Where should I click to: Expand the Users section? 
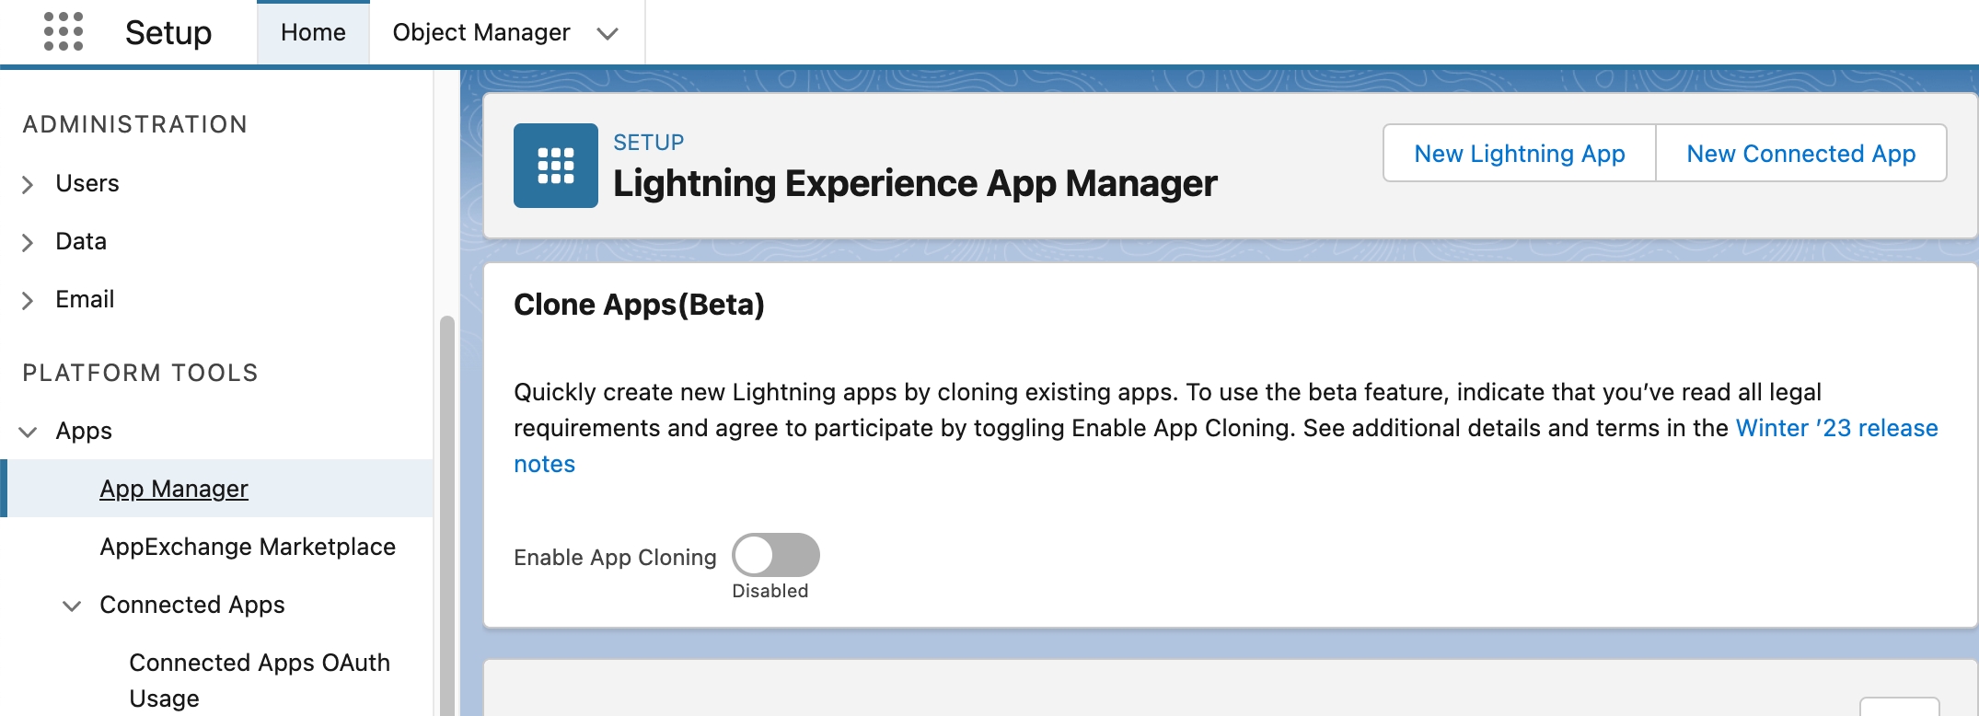[28, 184]
